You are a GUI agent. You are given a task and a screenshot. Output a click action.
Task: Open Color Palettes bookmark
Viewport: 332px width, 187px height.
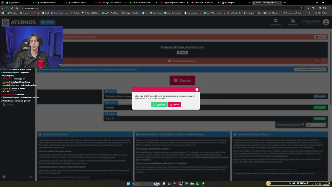click(232, 13)
